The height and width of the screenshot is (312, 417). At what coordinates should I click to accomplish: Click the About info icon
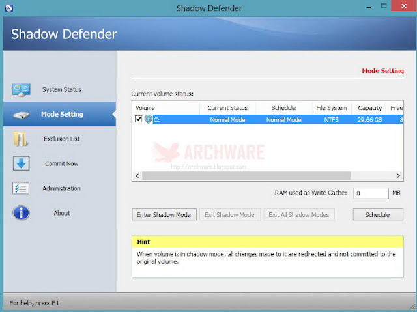(21, 213)
